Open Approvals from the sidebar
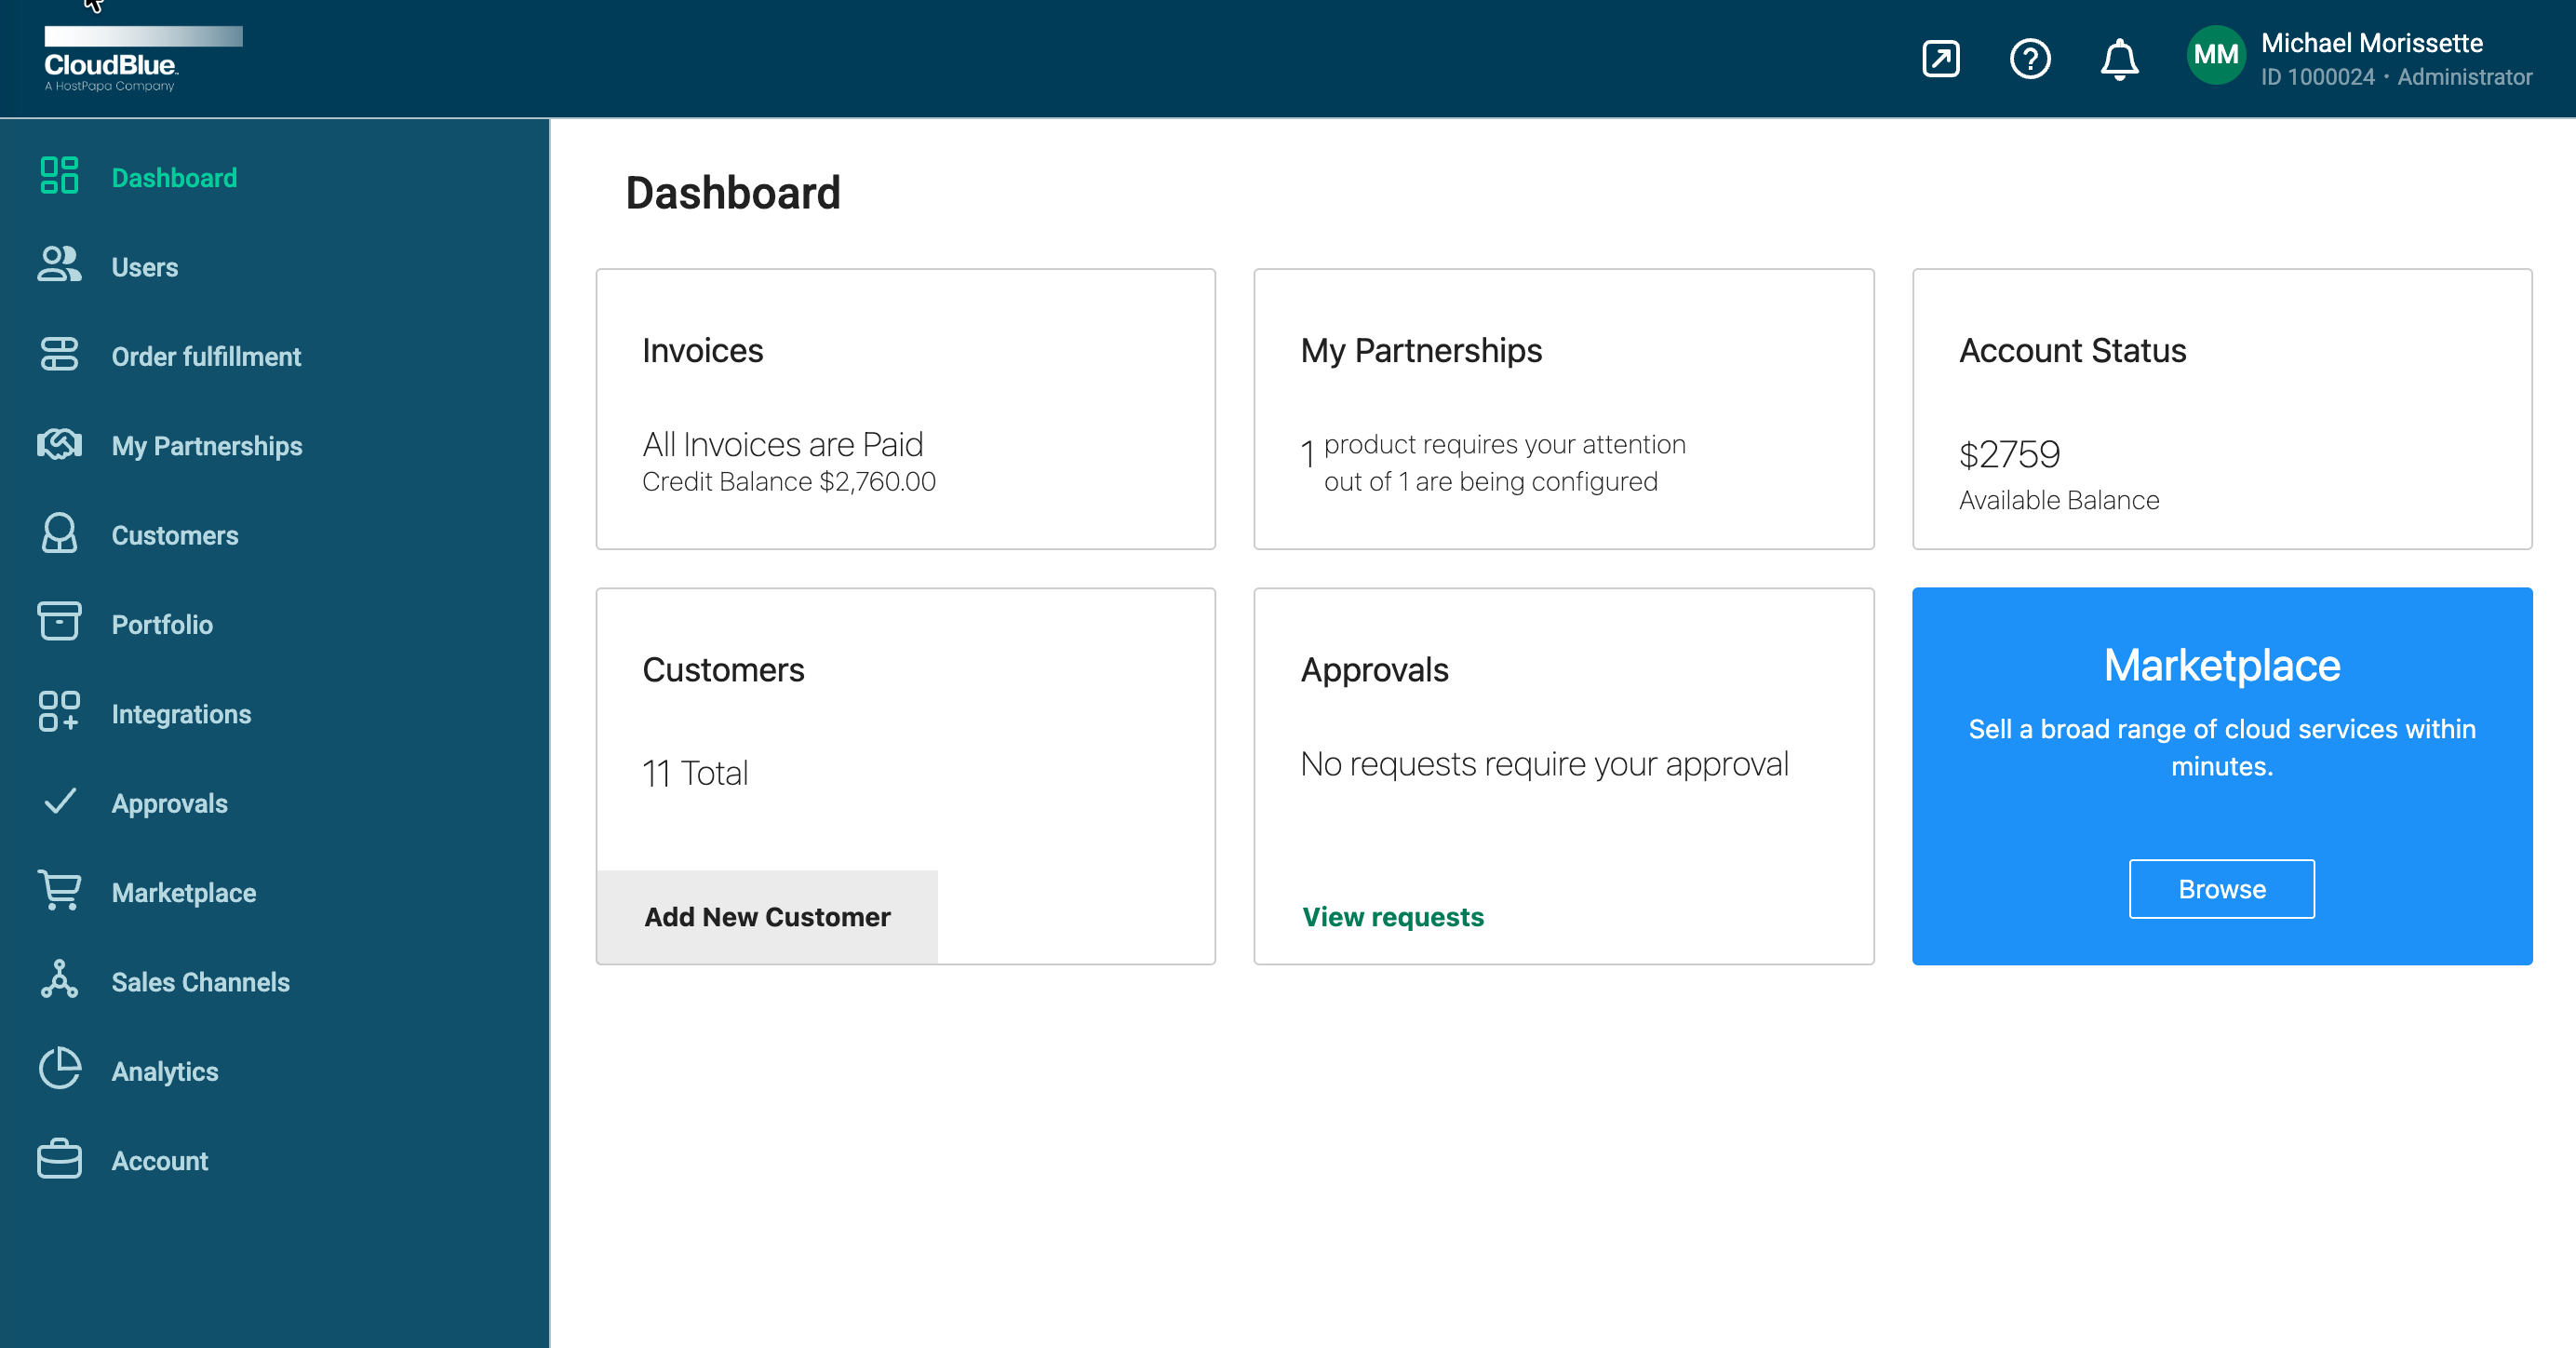Screen dimensions: 2576x1348 pyautogui.click(x=170, y=803)
